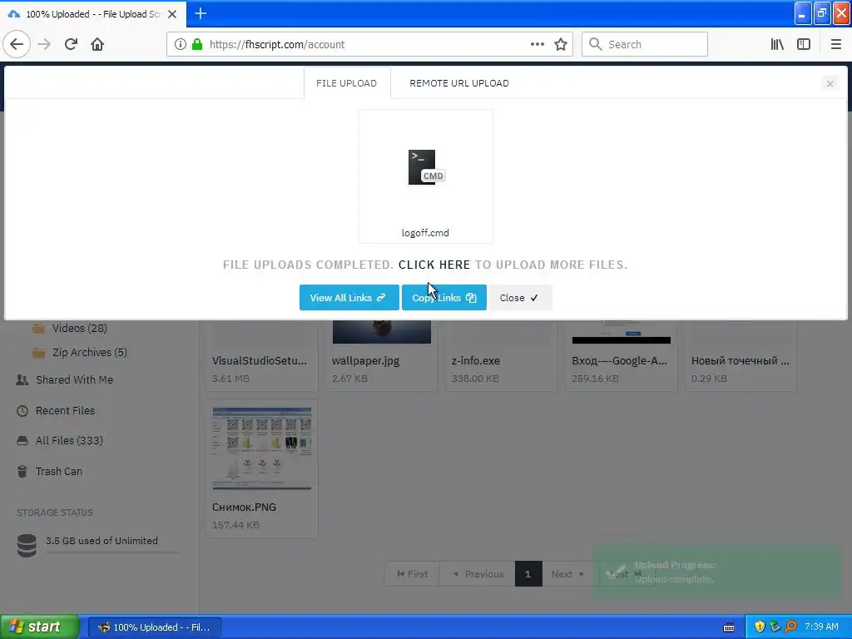Click the CLICK HERE upload more link
Image resolution: width=852 pixels, height=639 pixels.
434,265
